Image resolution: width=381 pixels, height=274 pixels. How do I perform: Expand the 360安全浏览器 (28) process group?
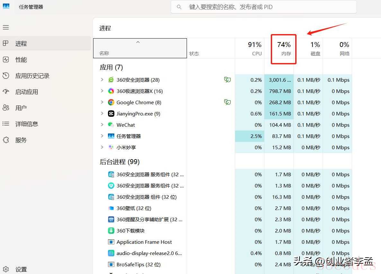[102, 79]
